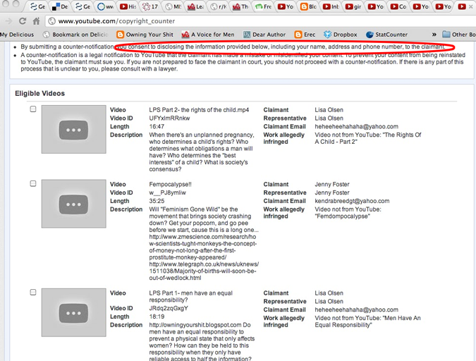Click the zmescience.com URL in description
Image resolution: width=476 pixels, height=361 pixels.
click(x=203, y=247)
